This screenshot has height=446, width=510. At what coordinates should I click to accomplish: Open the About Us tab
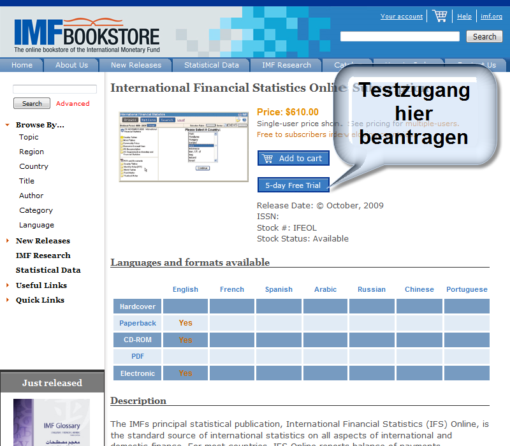71,65
